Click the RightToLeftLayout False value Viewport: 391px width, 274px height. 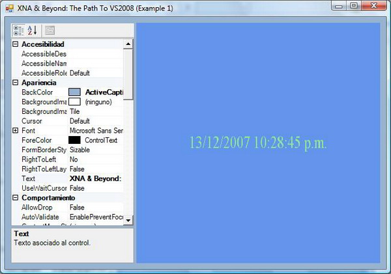pyautogui.click(x=77, y=169)
